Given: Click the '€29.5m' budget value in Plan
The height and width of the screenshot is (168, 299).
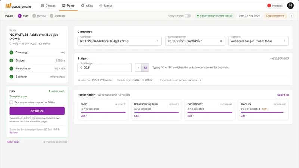Looking at the screenshot, I should pyautogui.click(x=60, y=60).
